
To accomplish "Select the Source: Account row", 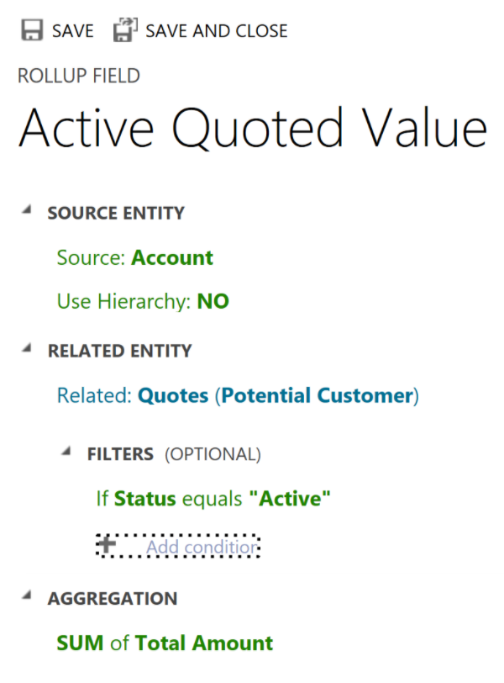I will [134, 257].
